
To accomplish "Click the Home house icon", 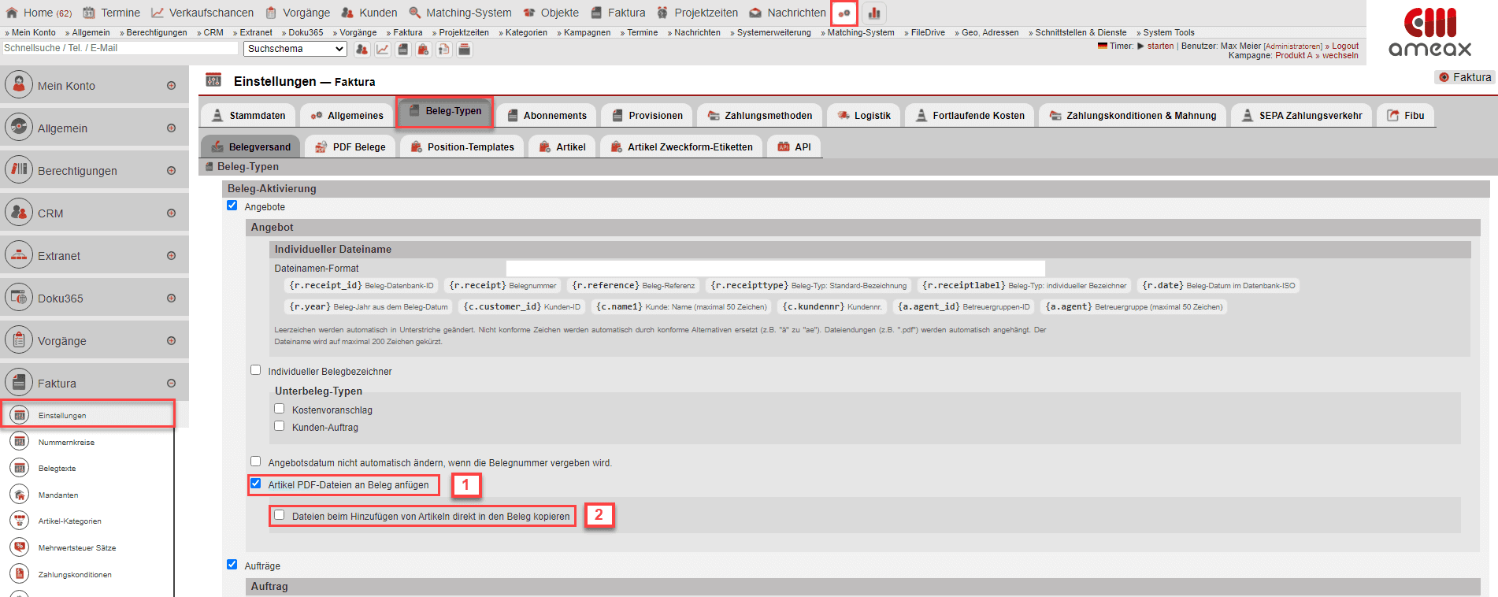I will [x=12, y=13].
